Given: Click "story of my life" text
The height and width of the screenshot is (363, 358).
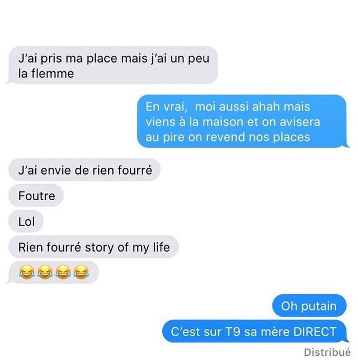Looking at the screenshot, I should click(x=128, y=247).
